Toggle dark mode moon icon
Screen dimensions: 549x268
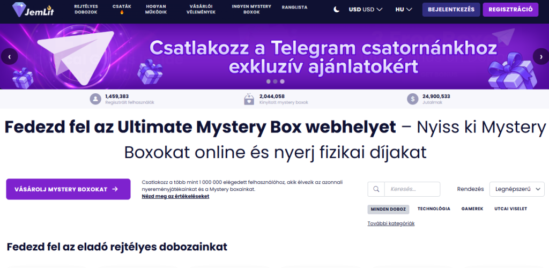[337, 10]
